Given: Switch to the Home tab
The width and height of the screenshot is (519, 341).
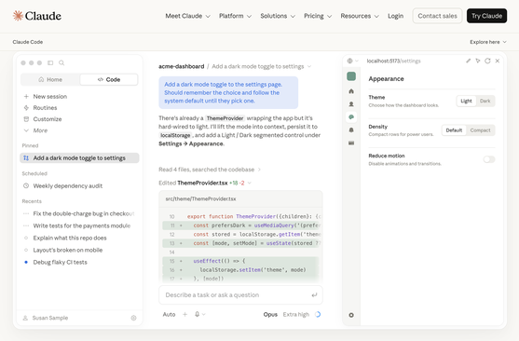Looking at the screenshot, I should point(50,79).
